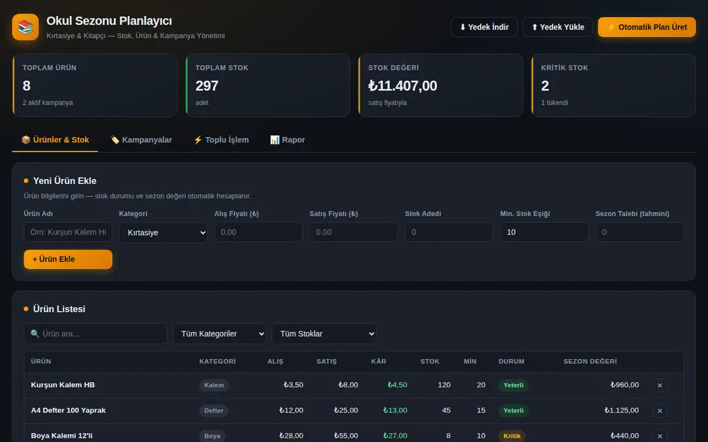Open the Kampanyalar tab

pyautogui.click(x=141, y=140)
